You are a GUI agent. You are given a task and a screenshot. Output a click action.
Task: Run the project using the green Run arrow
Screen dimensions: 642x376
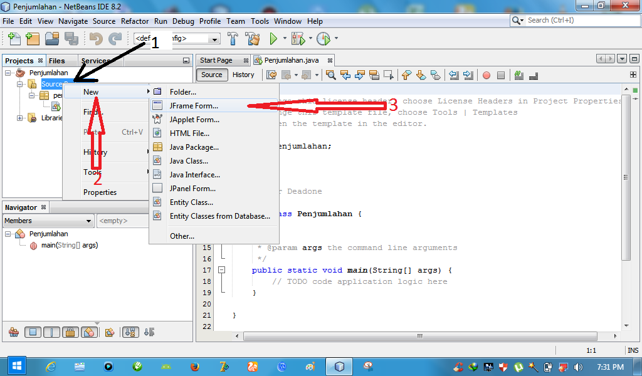tap(274, 39)
